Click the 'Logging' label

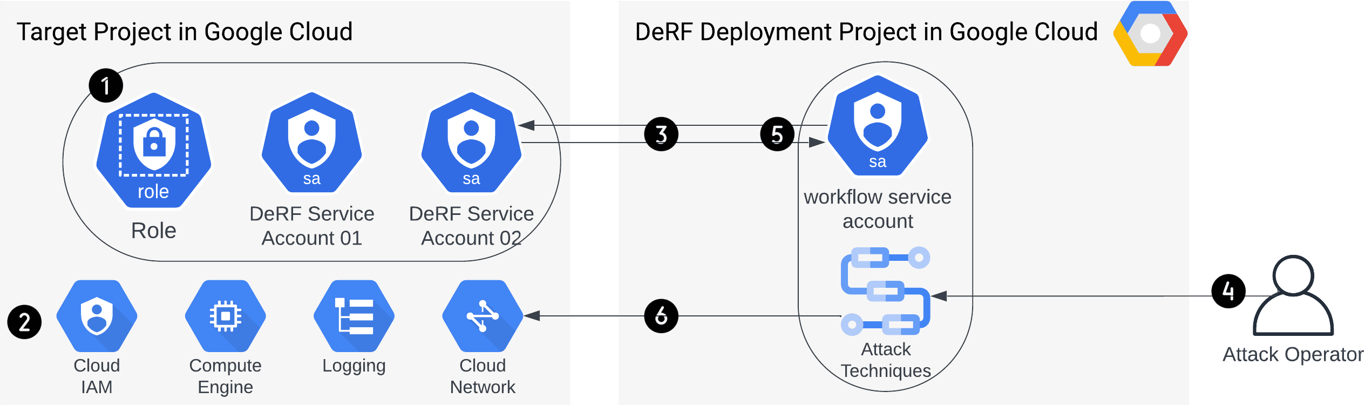pyautogui.click(x=354, y=366)
